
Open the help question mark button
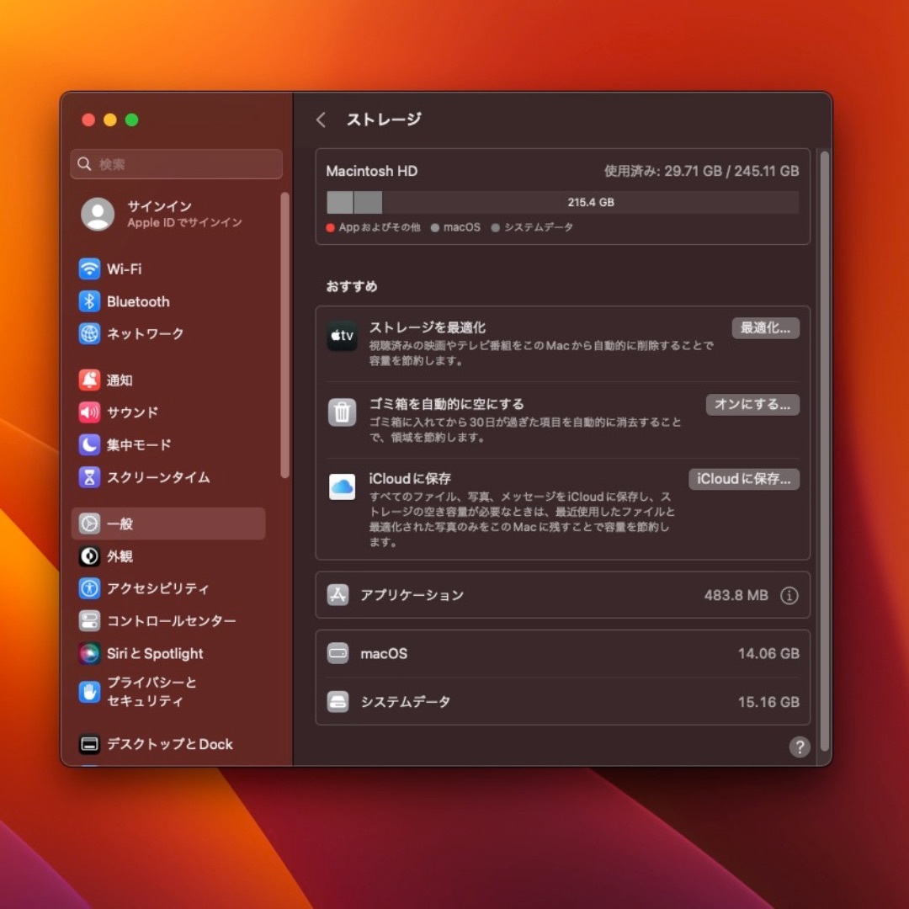coord(800,747)
